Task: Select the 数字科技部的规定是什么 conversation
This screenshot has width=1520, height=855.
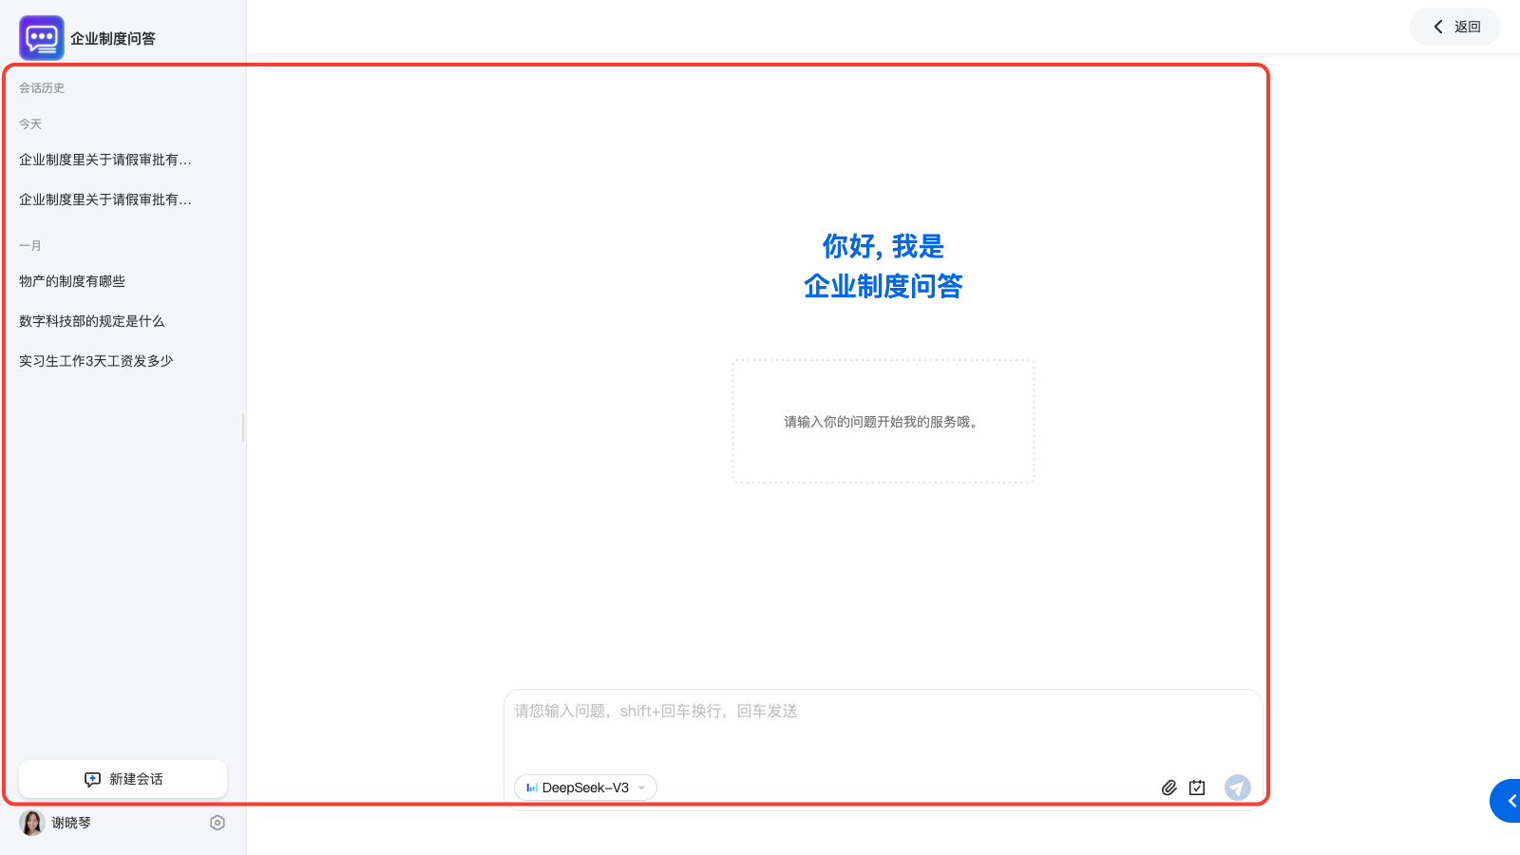Action: coord(92,321)
